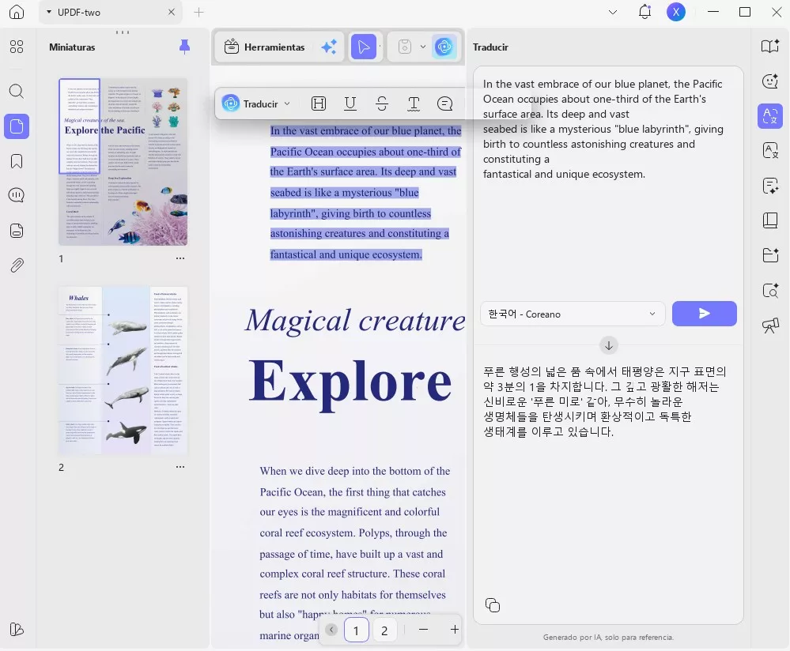
Task: Open the thumbnails grid view icon
Action: 17,47
